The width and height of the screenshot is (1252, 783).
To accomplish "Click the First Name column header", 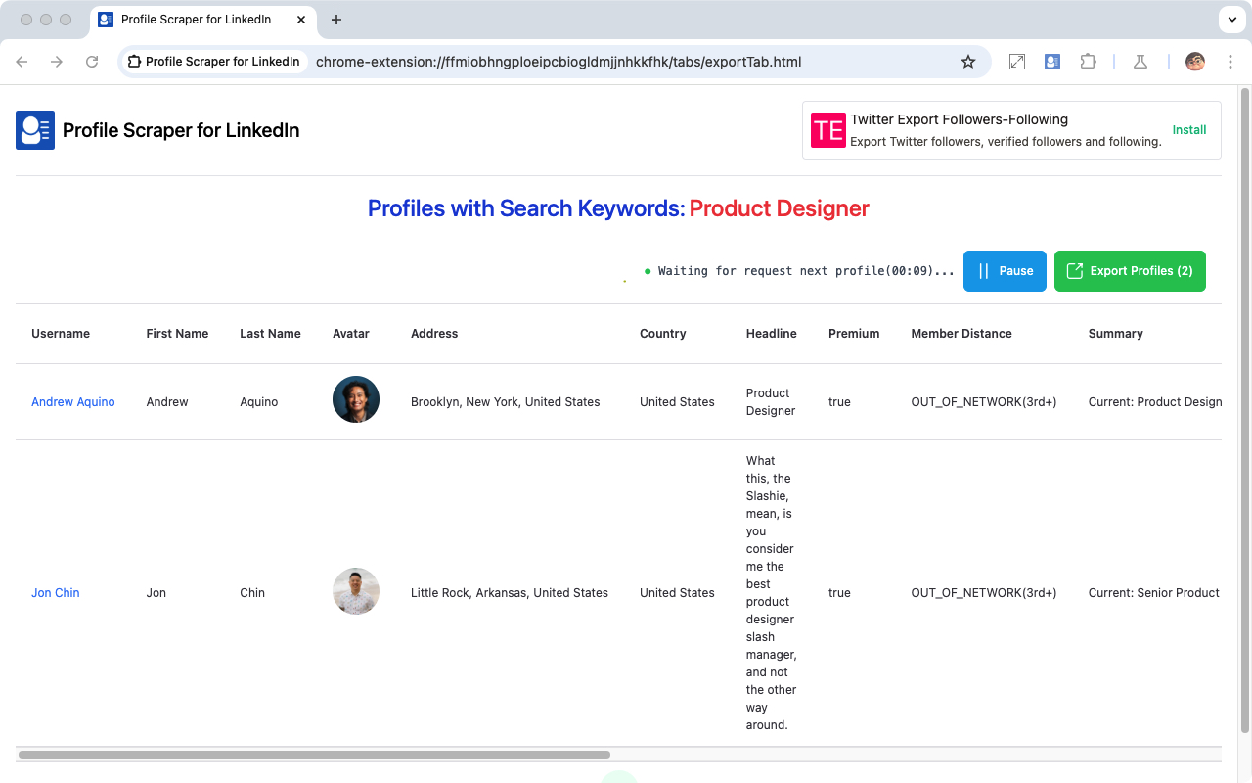I will click(177, 334).
